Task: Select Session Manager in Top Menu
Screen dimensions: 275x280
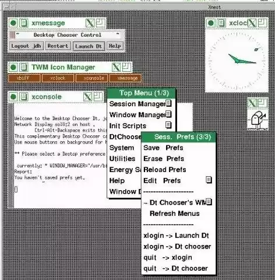Action: pyautogui.click(x=142, y=104)
